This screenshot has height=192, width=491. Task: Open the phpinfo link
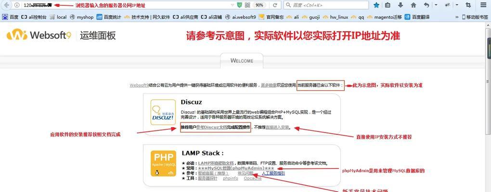(x=231, y=178)
